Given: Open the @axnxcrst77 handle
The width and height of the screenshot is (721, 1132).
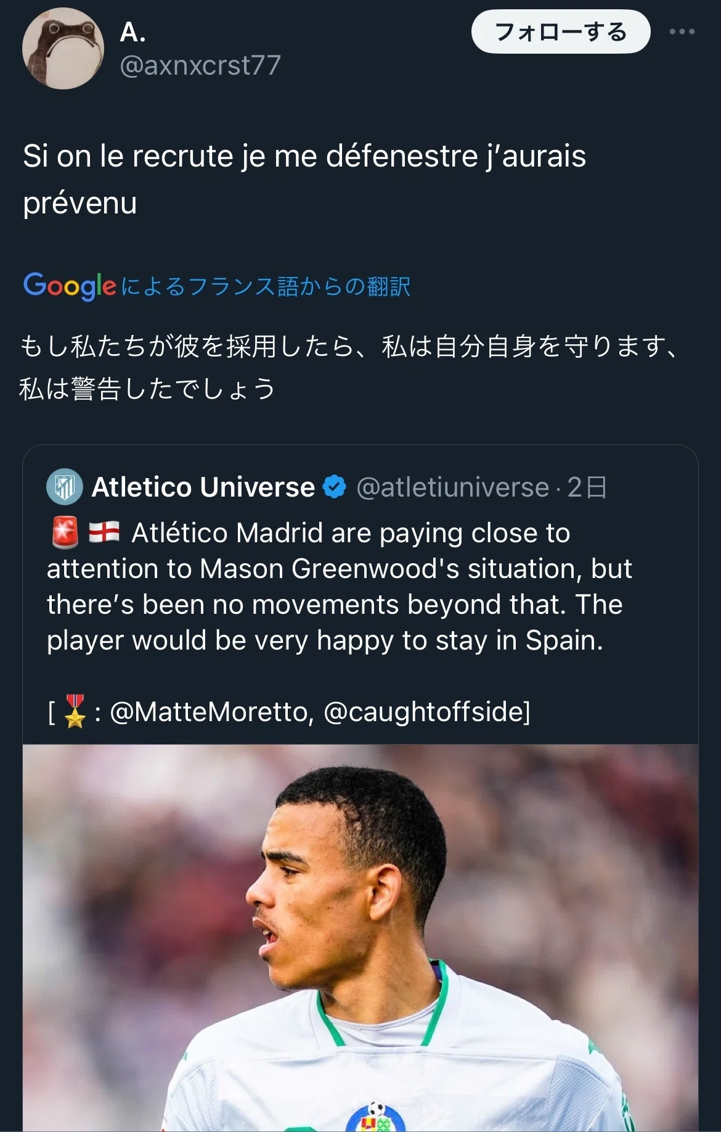Looking at the screenshot, I should pos(200,65).
